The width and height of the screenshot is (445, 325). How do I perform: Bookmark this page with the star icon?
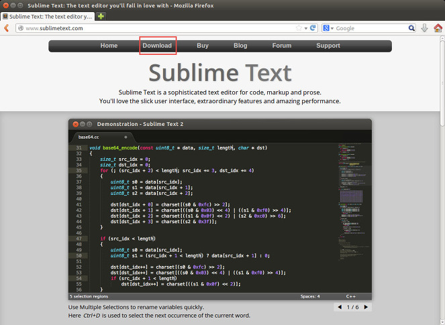(299, 28)
